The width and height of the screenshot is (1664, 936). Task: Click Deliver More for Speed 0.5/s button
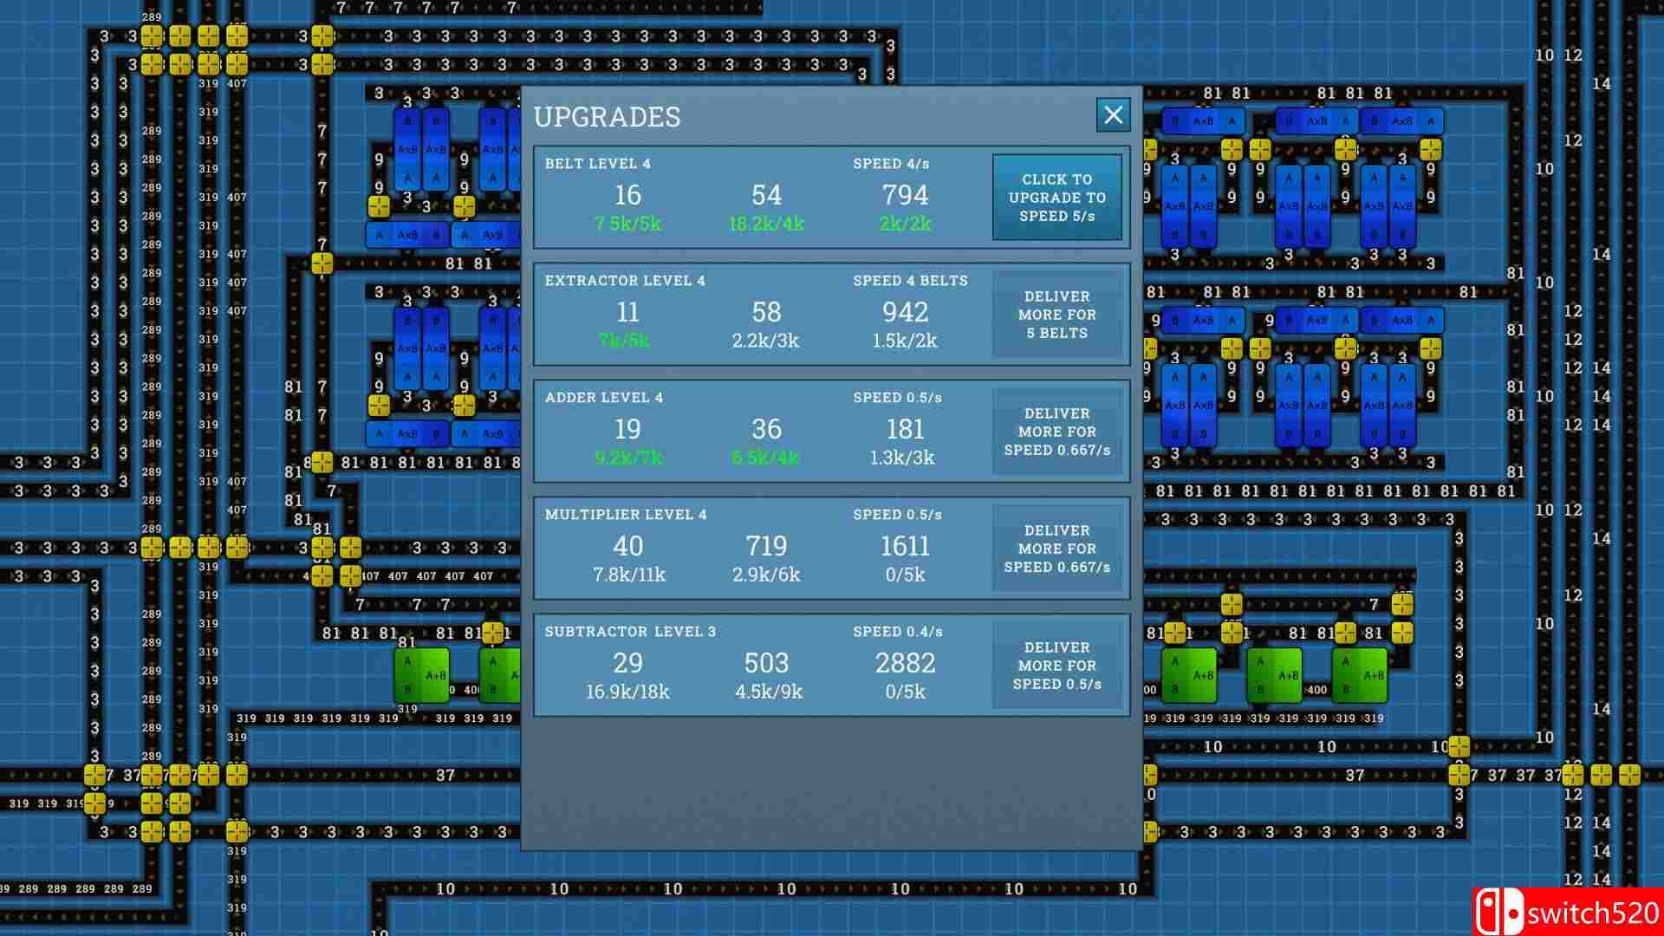click(x=1056, y=666)
